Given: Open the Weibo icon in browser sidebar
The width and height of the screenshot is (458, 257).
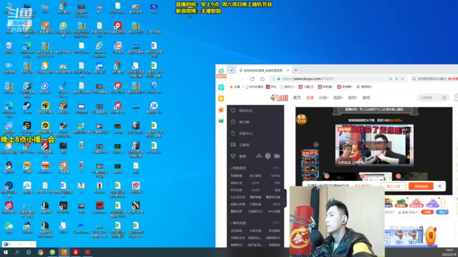Looking at the screenshot, I should click(x=221, y=110).
